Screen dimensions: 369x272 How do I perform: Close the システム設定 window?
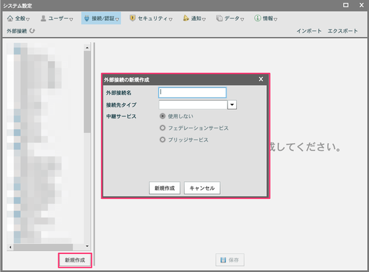[362, 5]
